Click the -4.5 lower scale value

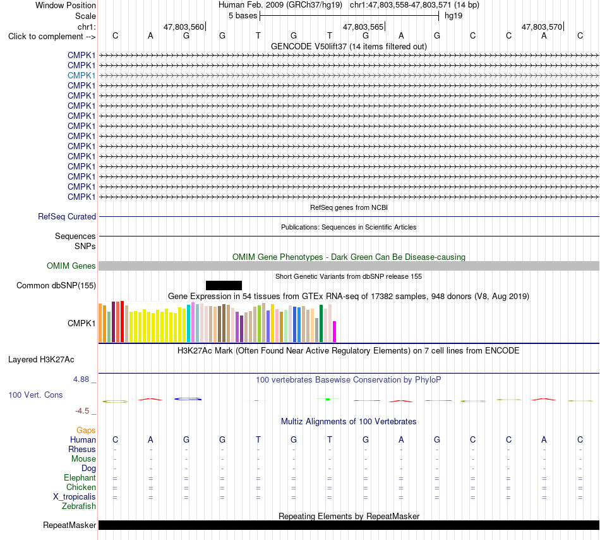(82, 411)
